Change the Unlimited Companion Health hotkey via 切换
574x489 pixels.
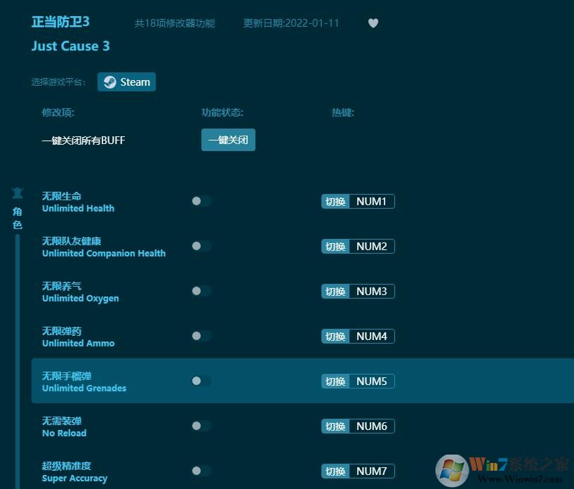coord(335,246)
